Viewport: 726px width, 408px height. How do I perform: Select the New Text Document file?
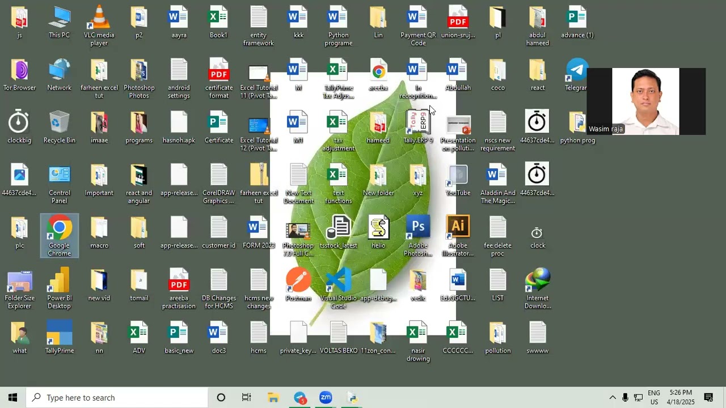[x=298, y=184]
